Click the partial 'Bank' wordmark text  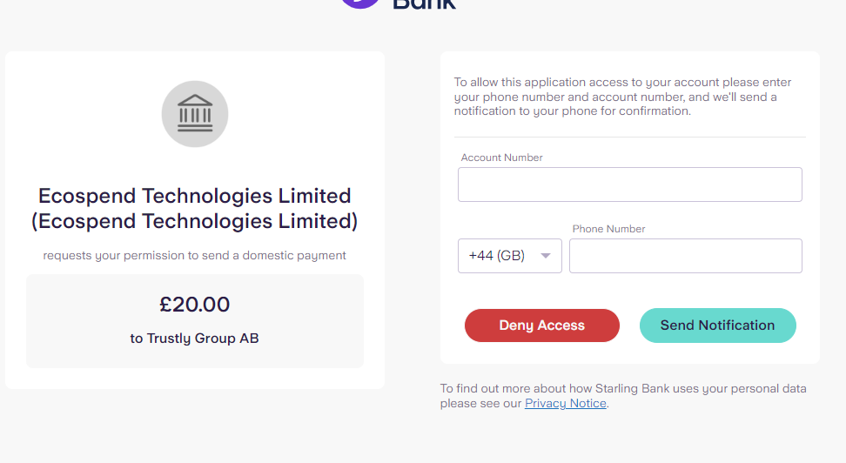tap(424, 3)
